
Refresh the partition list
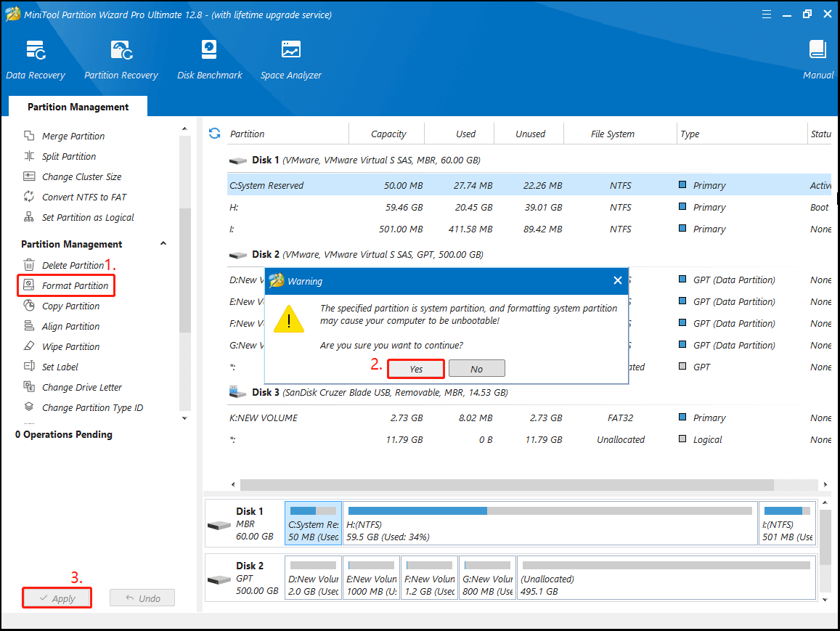[x=213, y=134]
